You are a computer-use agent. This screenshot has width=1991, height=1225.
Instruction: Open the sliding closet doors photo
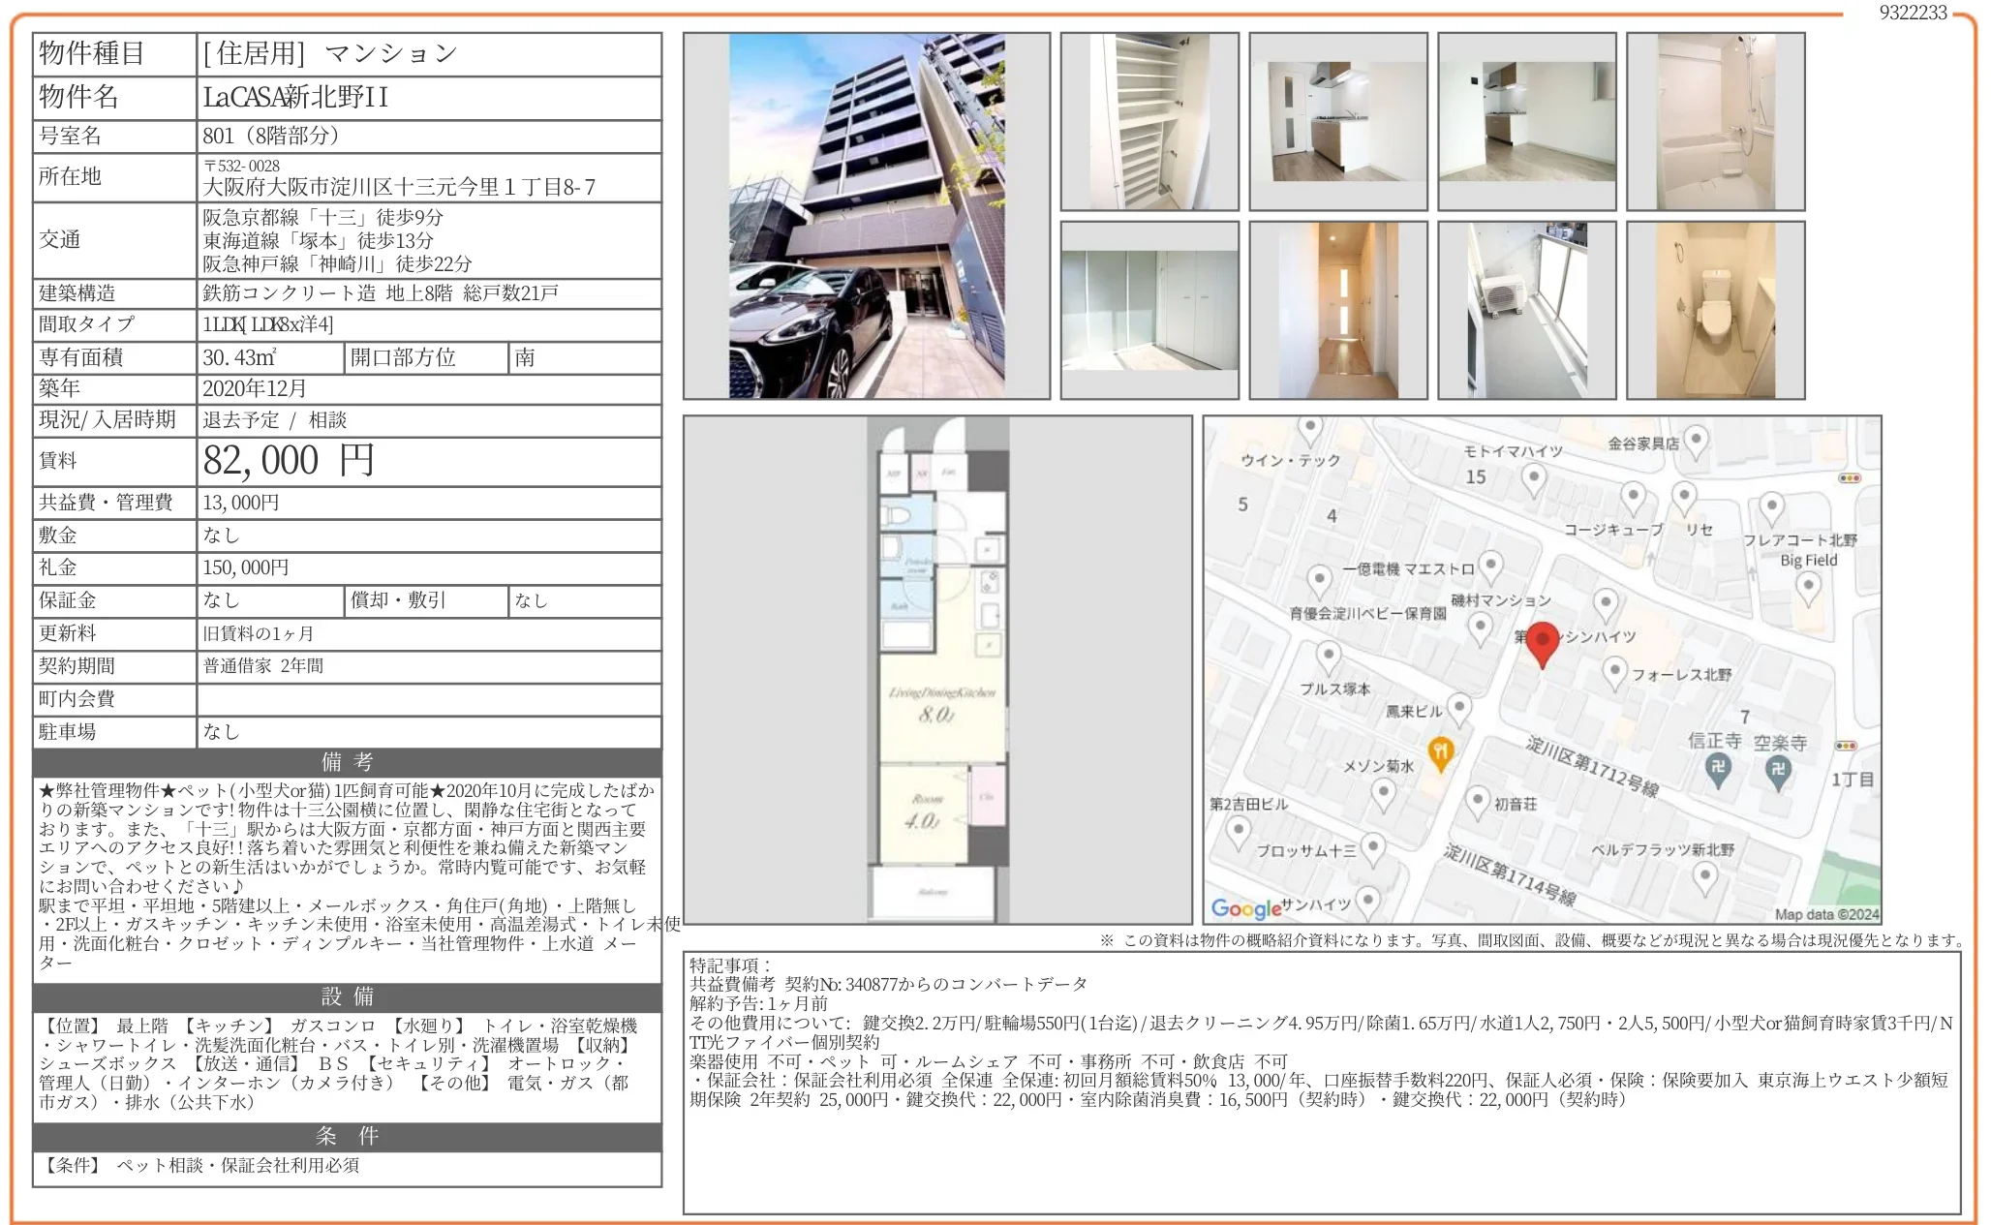(1149, 310)
